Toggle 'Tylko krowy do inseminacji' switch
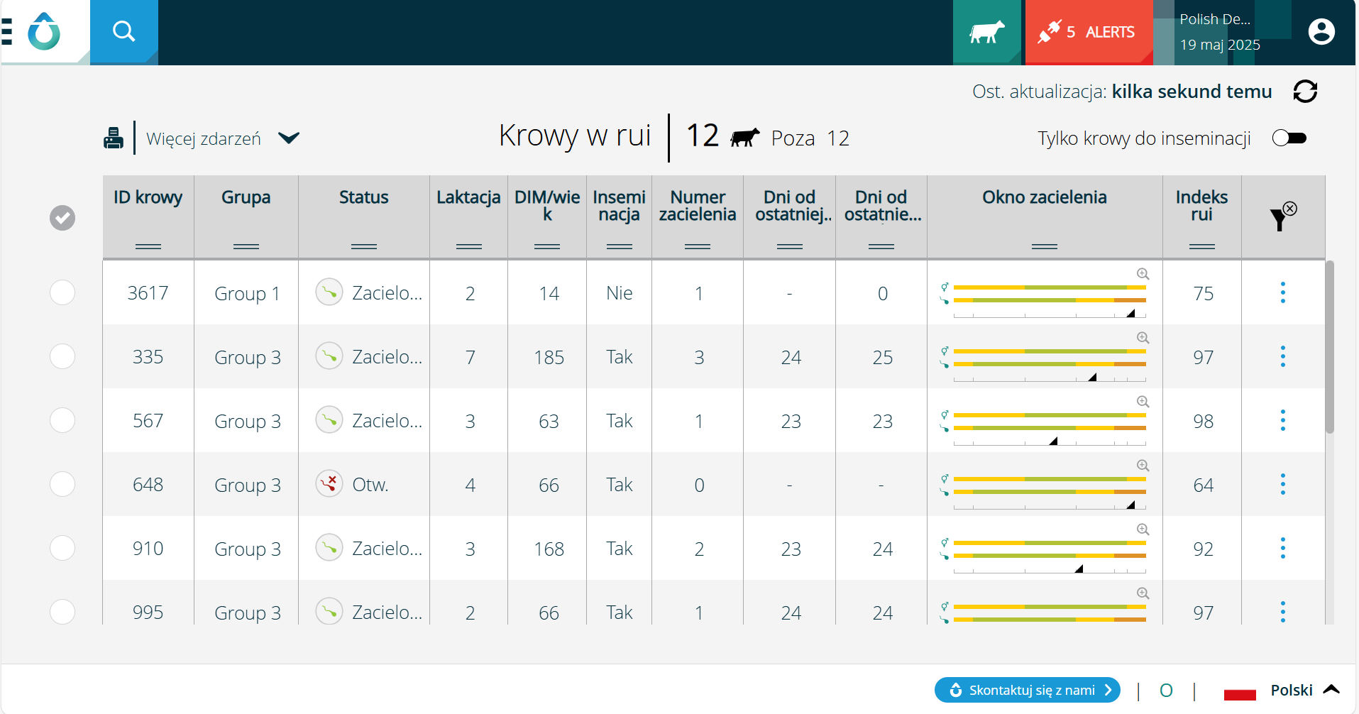 tap(1289, 138)
